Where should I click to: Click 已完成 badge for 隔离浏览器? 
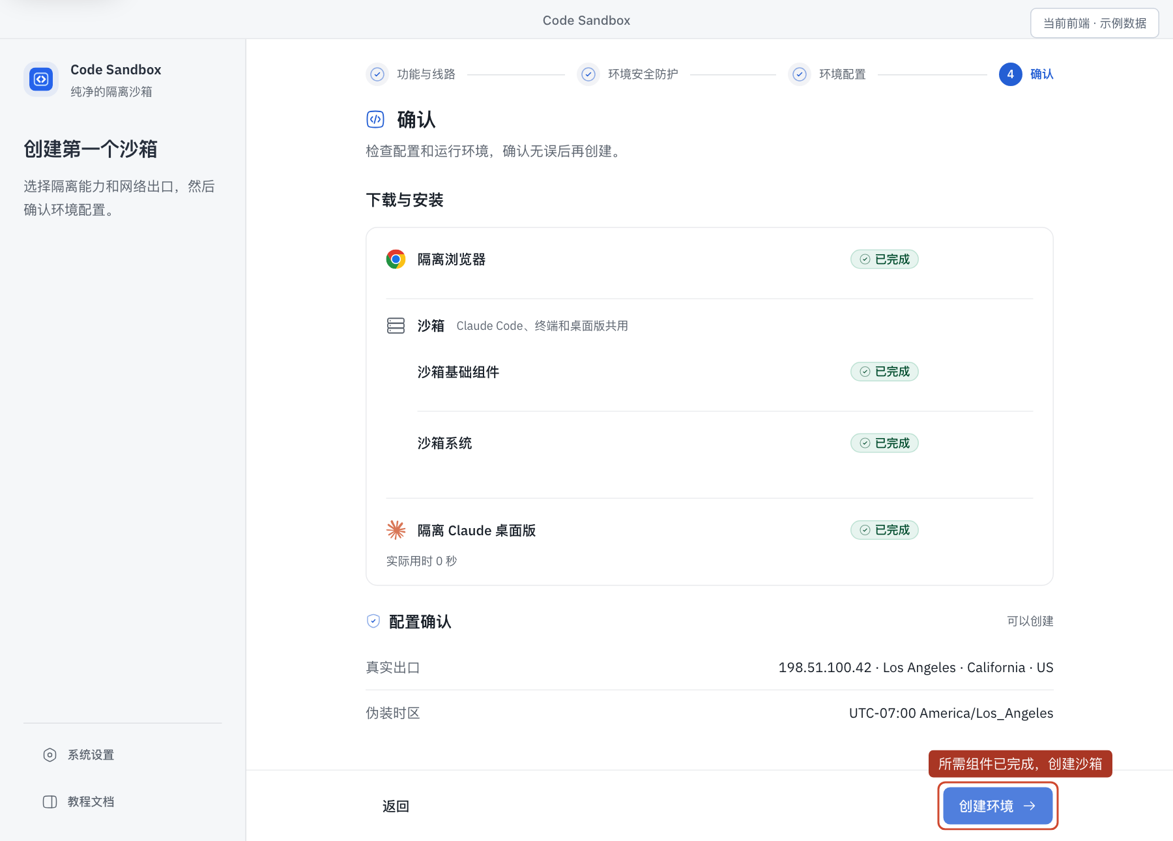click(884, 259)
